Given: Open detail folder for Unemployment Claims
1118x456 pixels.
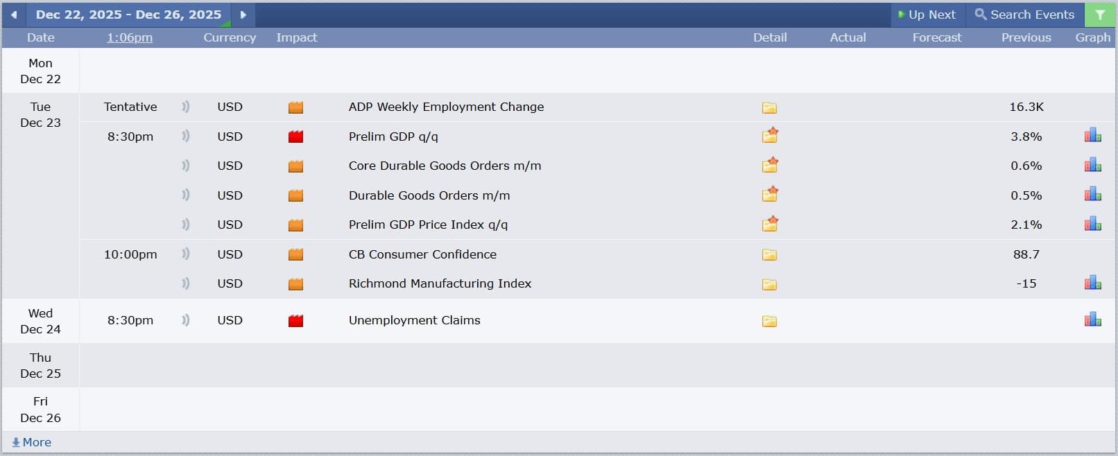Looking at the screenshot, I should coord(769,321).
